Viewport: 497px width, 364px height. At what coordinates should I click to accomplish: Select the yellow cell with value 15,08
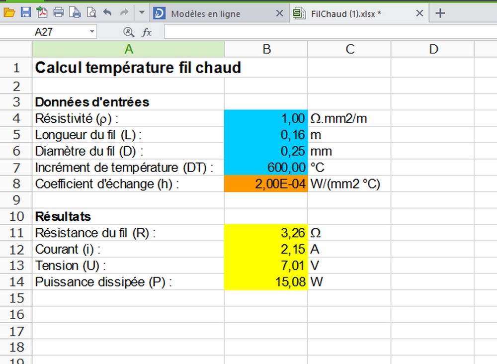click(x=266, y=282)
